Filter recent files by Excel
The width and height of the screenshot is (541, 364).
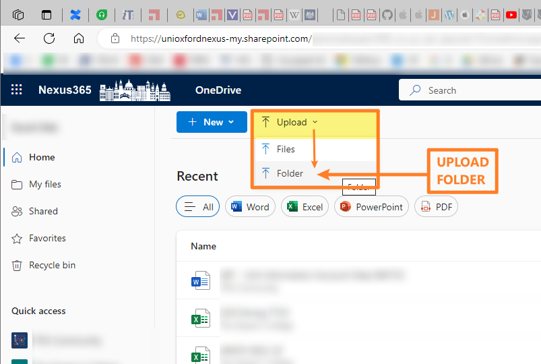pos(305,206)
